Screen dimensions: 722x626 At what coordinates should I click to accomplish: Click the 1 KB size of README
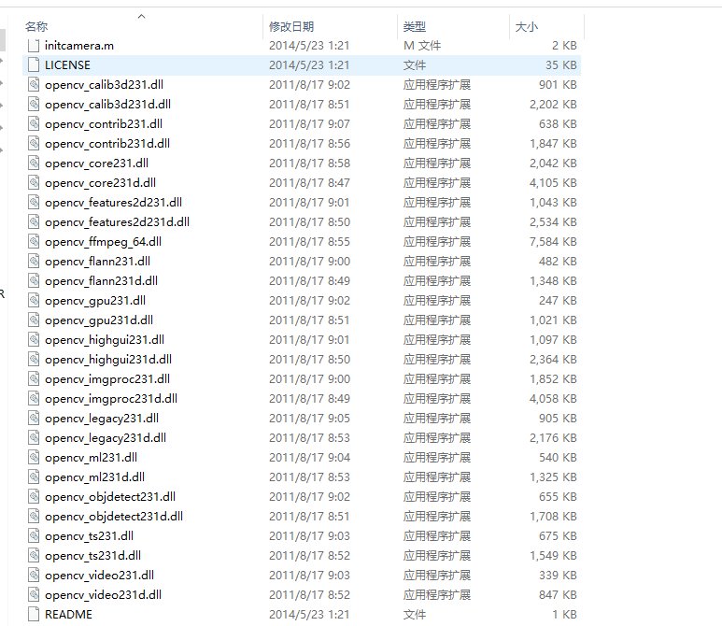click(x=564, y=615)
